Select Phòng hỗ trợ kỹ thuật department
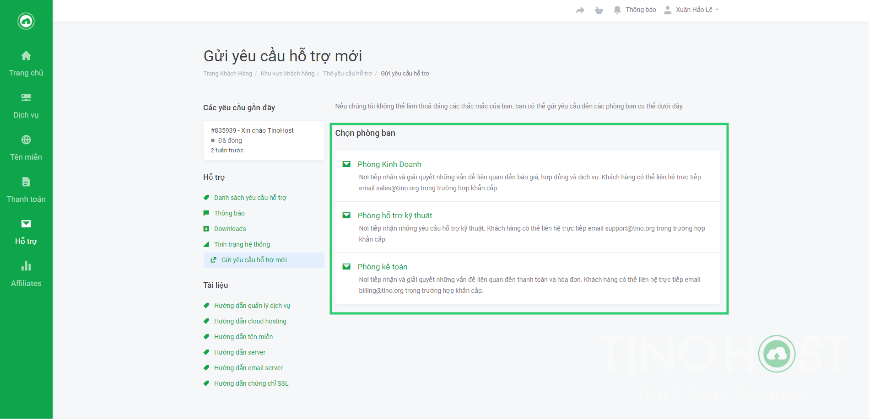 click(394, 215)
